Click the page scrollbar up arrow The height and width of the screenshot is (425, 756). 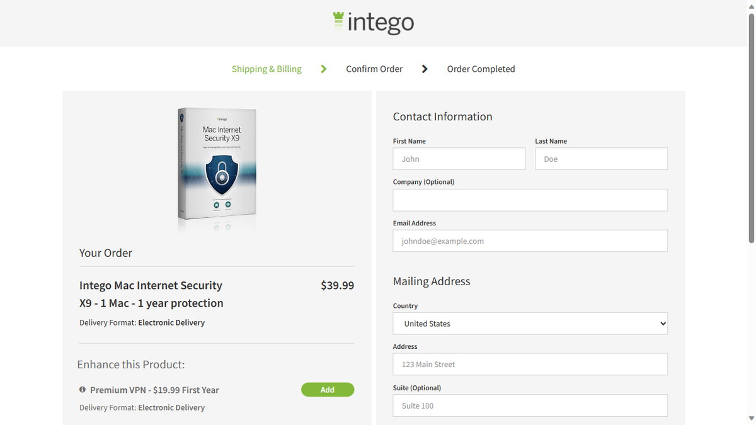(x=752, y=5)
